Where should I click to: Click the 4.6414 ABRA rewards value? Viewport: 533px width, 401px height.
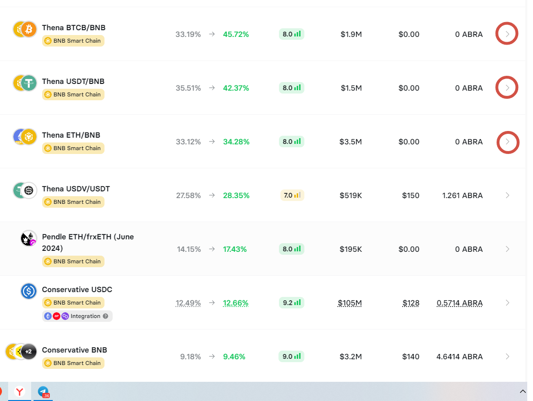pos(460,357)
